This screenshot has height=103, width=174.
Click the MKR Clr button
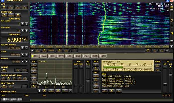pyautogui.click(x=96, y=65)
